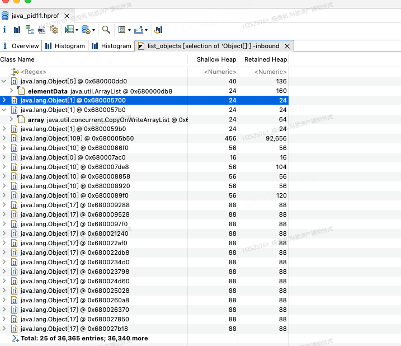Screen dimensions: 401x346
Task: Expand java.lang.Object[17] @ 0x680027b18
Action: [x=4, y=328]
